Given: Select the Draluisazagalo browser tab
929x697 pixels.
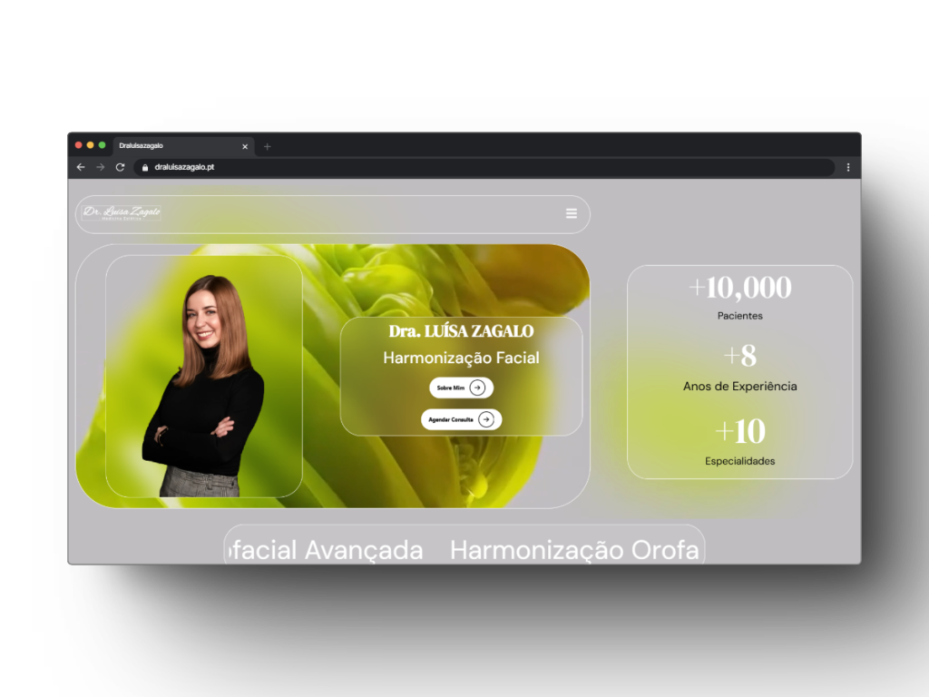Looking at the screenshot, I should [183, 146].
